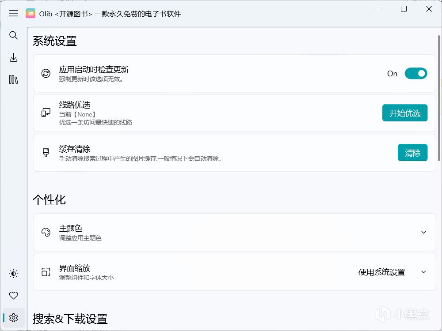Open the hamburger navigation menu

[14, 13]
